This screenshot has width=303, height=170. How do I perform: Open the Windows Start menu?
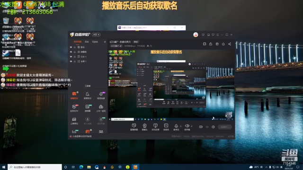(x=4, y=167)
